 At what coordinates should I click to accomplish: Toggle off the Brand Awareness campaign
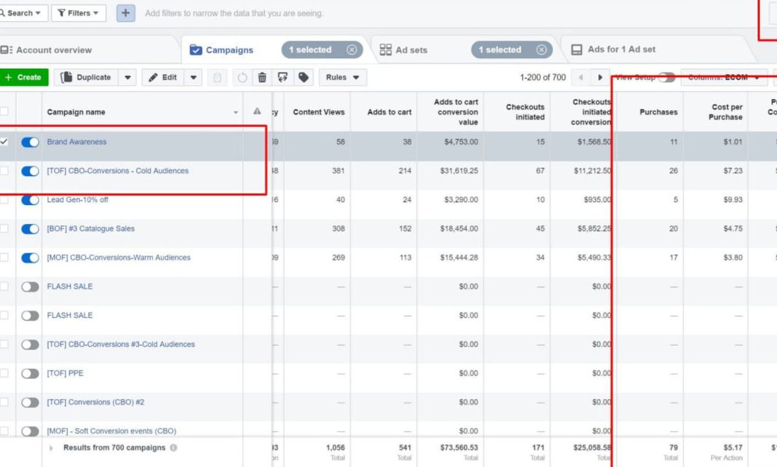click(29, 142)
